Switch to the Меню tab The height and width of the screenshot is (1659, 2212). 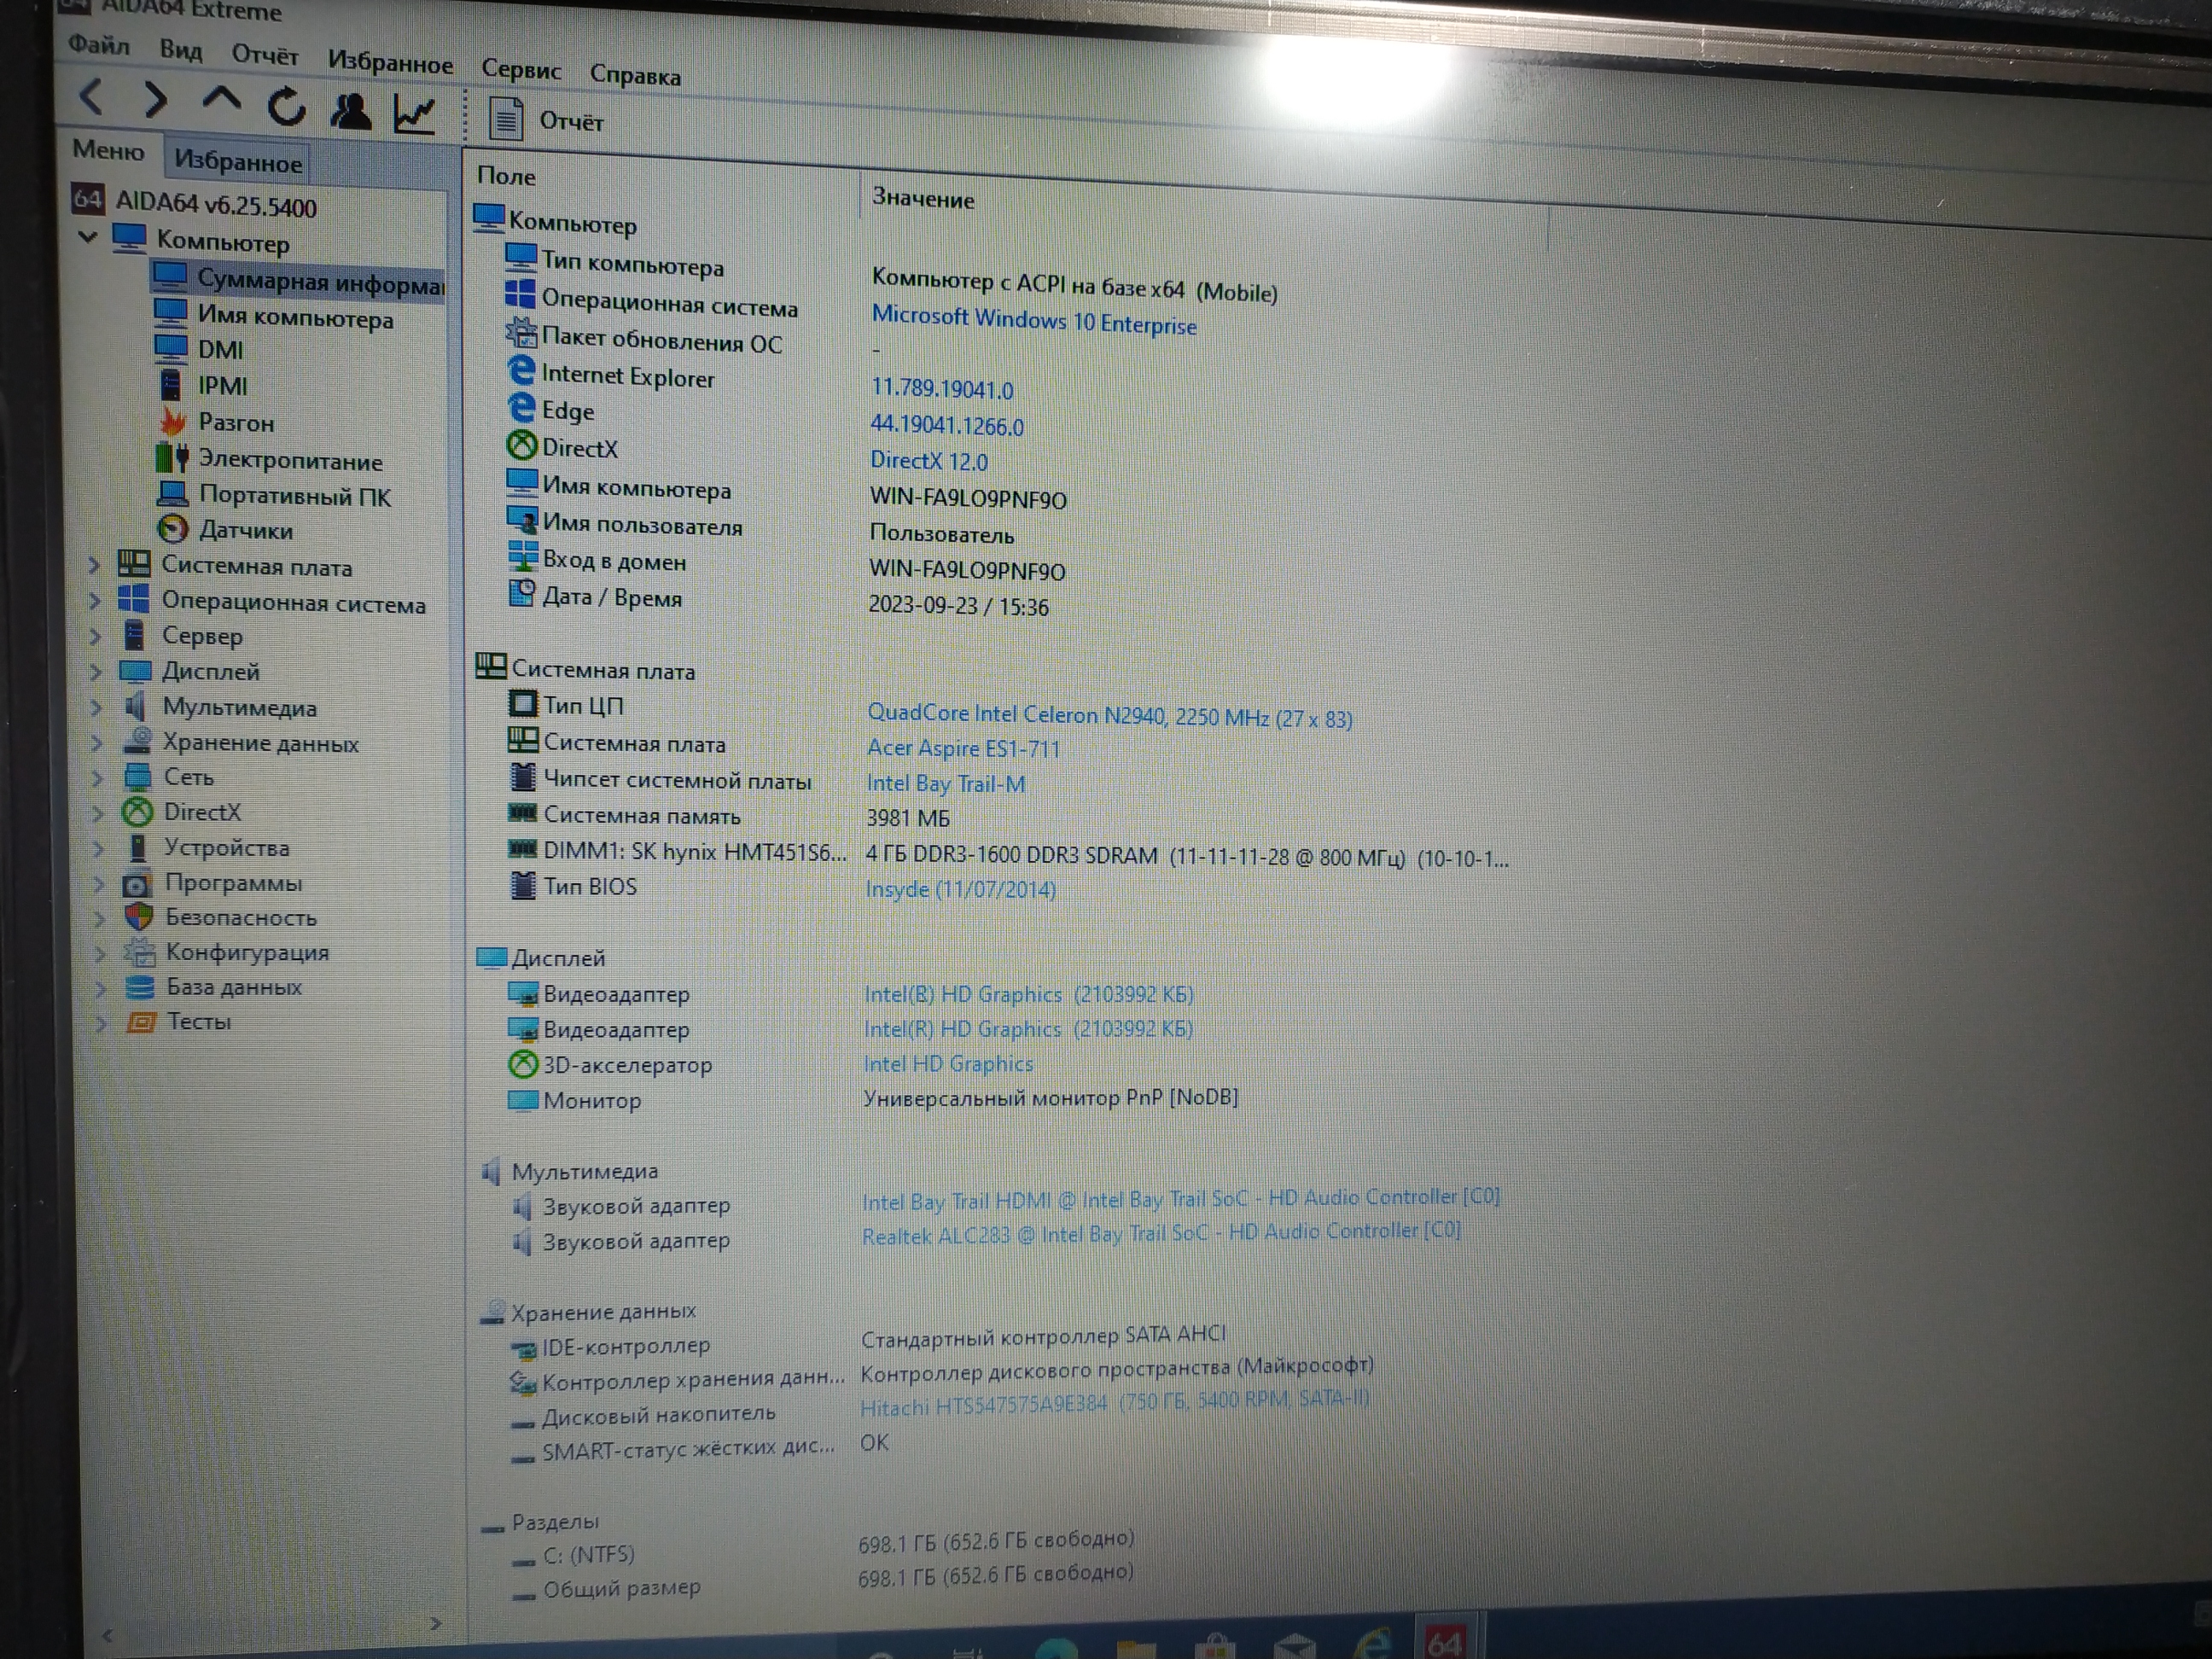(x=108, y=150)
